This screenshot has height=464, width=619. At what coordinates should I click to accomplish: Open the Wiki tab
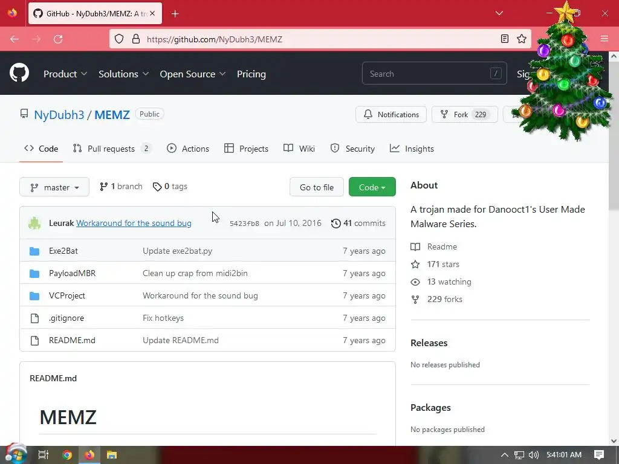(299, 149)
